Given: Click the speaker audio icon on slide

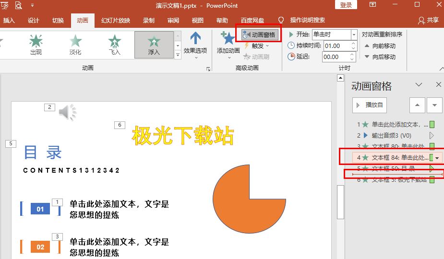Looking at the screenshot, I should (68, 112).
